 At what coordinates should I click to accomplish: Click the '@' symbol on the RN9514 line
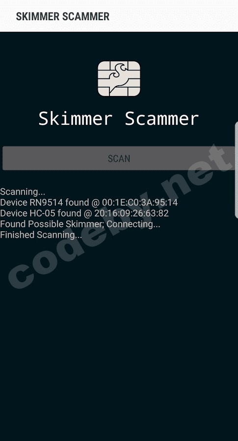click(96, 203)
